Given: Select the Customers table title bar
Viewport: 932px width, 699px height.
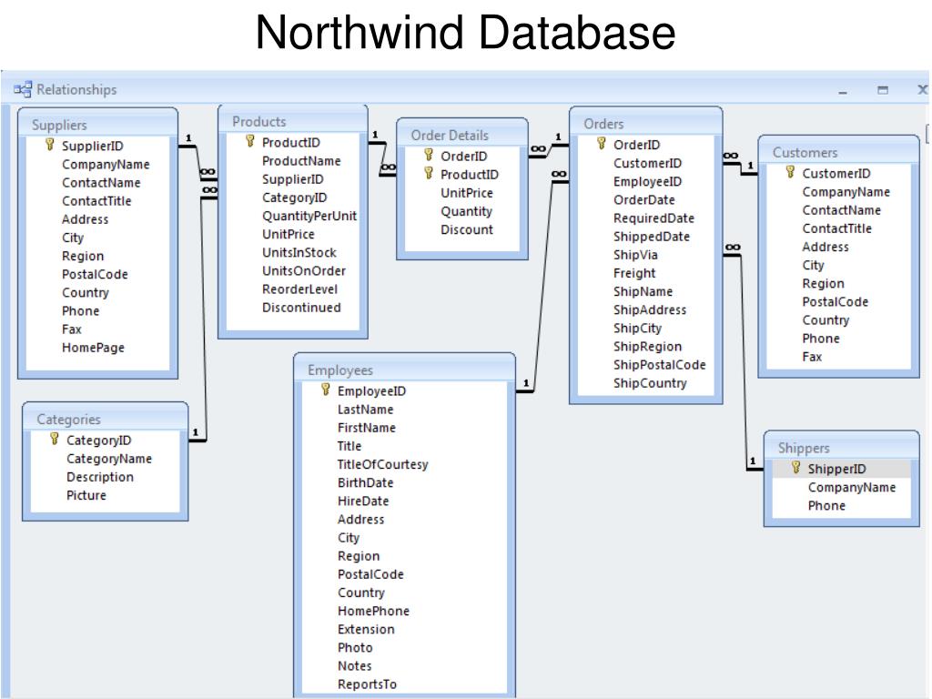Looking at the screenshot, I should [x=838, y=152].
